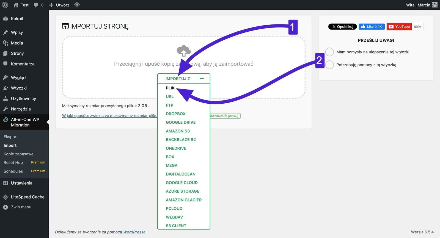The height and width of the screenshot is (238, 440).
Task: Click the Narzędzia wrench icon in sidebar
Action: coord(5,109)
